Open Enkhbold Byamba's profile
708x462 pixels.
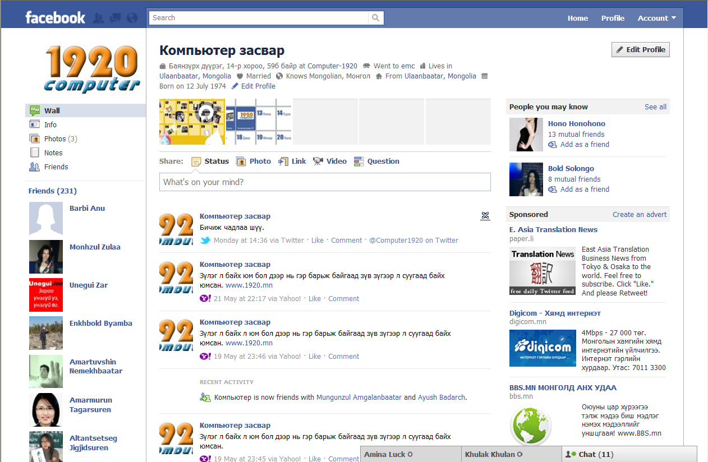101,324
